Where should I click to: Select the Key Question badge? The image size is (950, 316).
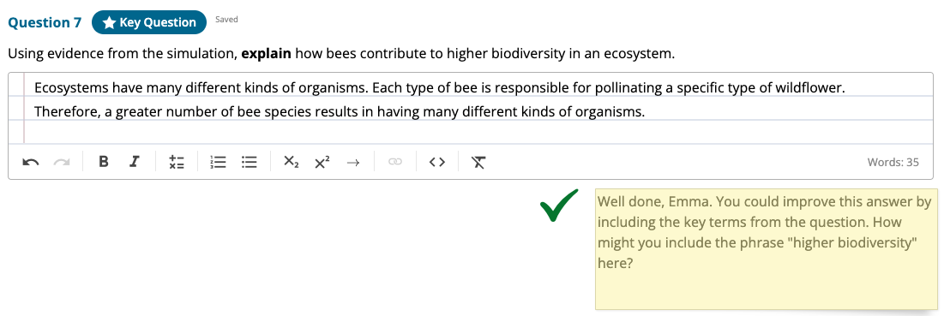[149, 22]
